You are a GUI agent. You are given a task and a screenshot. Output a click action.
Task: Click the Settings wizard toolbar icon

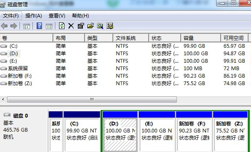tap(110, 26)
